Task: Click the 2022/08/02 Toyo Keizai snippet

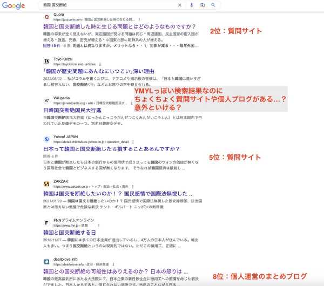Action: coord(122,81)
